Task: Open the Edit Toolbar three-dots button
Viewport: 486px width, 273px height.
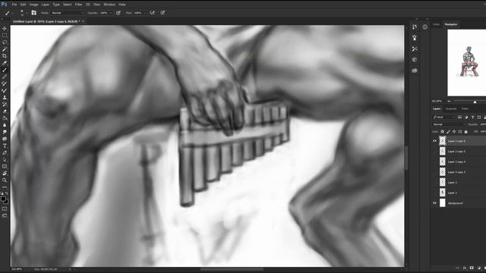Action: tap(5, 187)
